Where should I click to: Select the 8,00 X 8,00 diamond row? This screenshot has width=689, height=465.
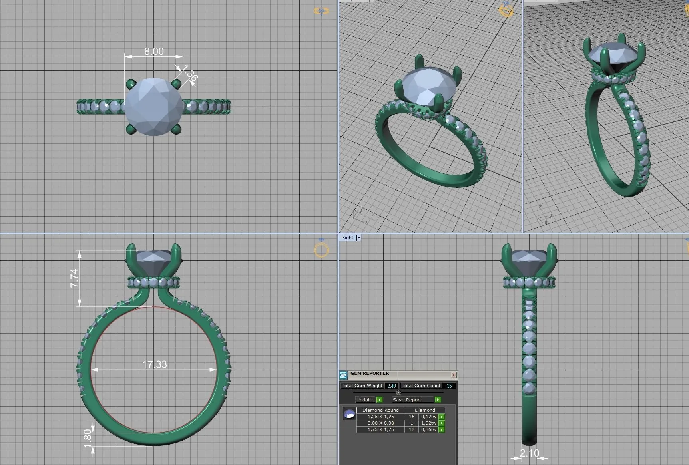tap(380, 423)
